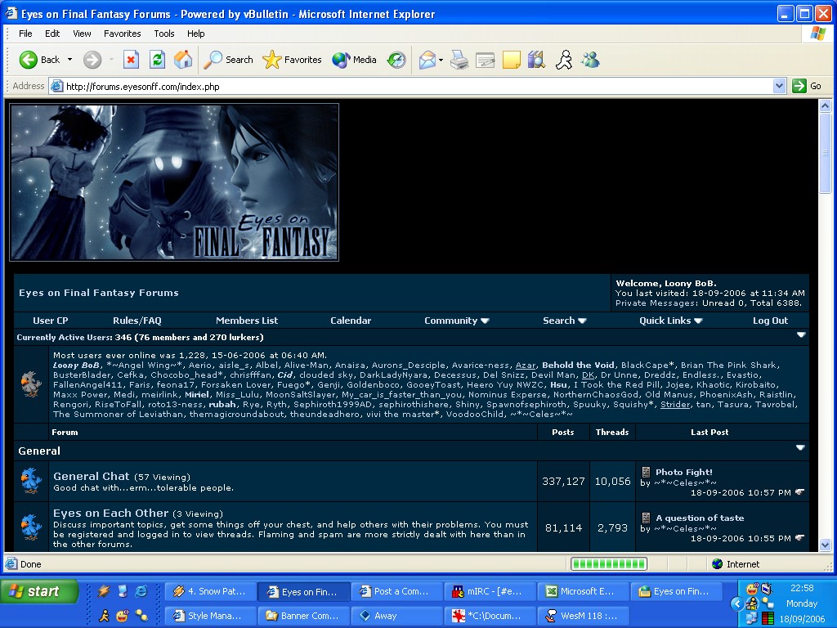
Task: Open the Search pane in the toolbar
Action: pos(229,60)
